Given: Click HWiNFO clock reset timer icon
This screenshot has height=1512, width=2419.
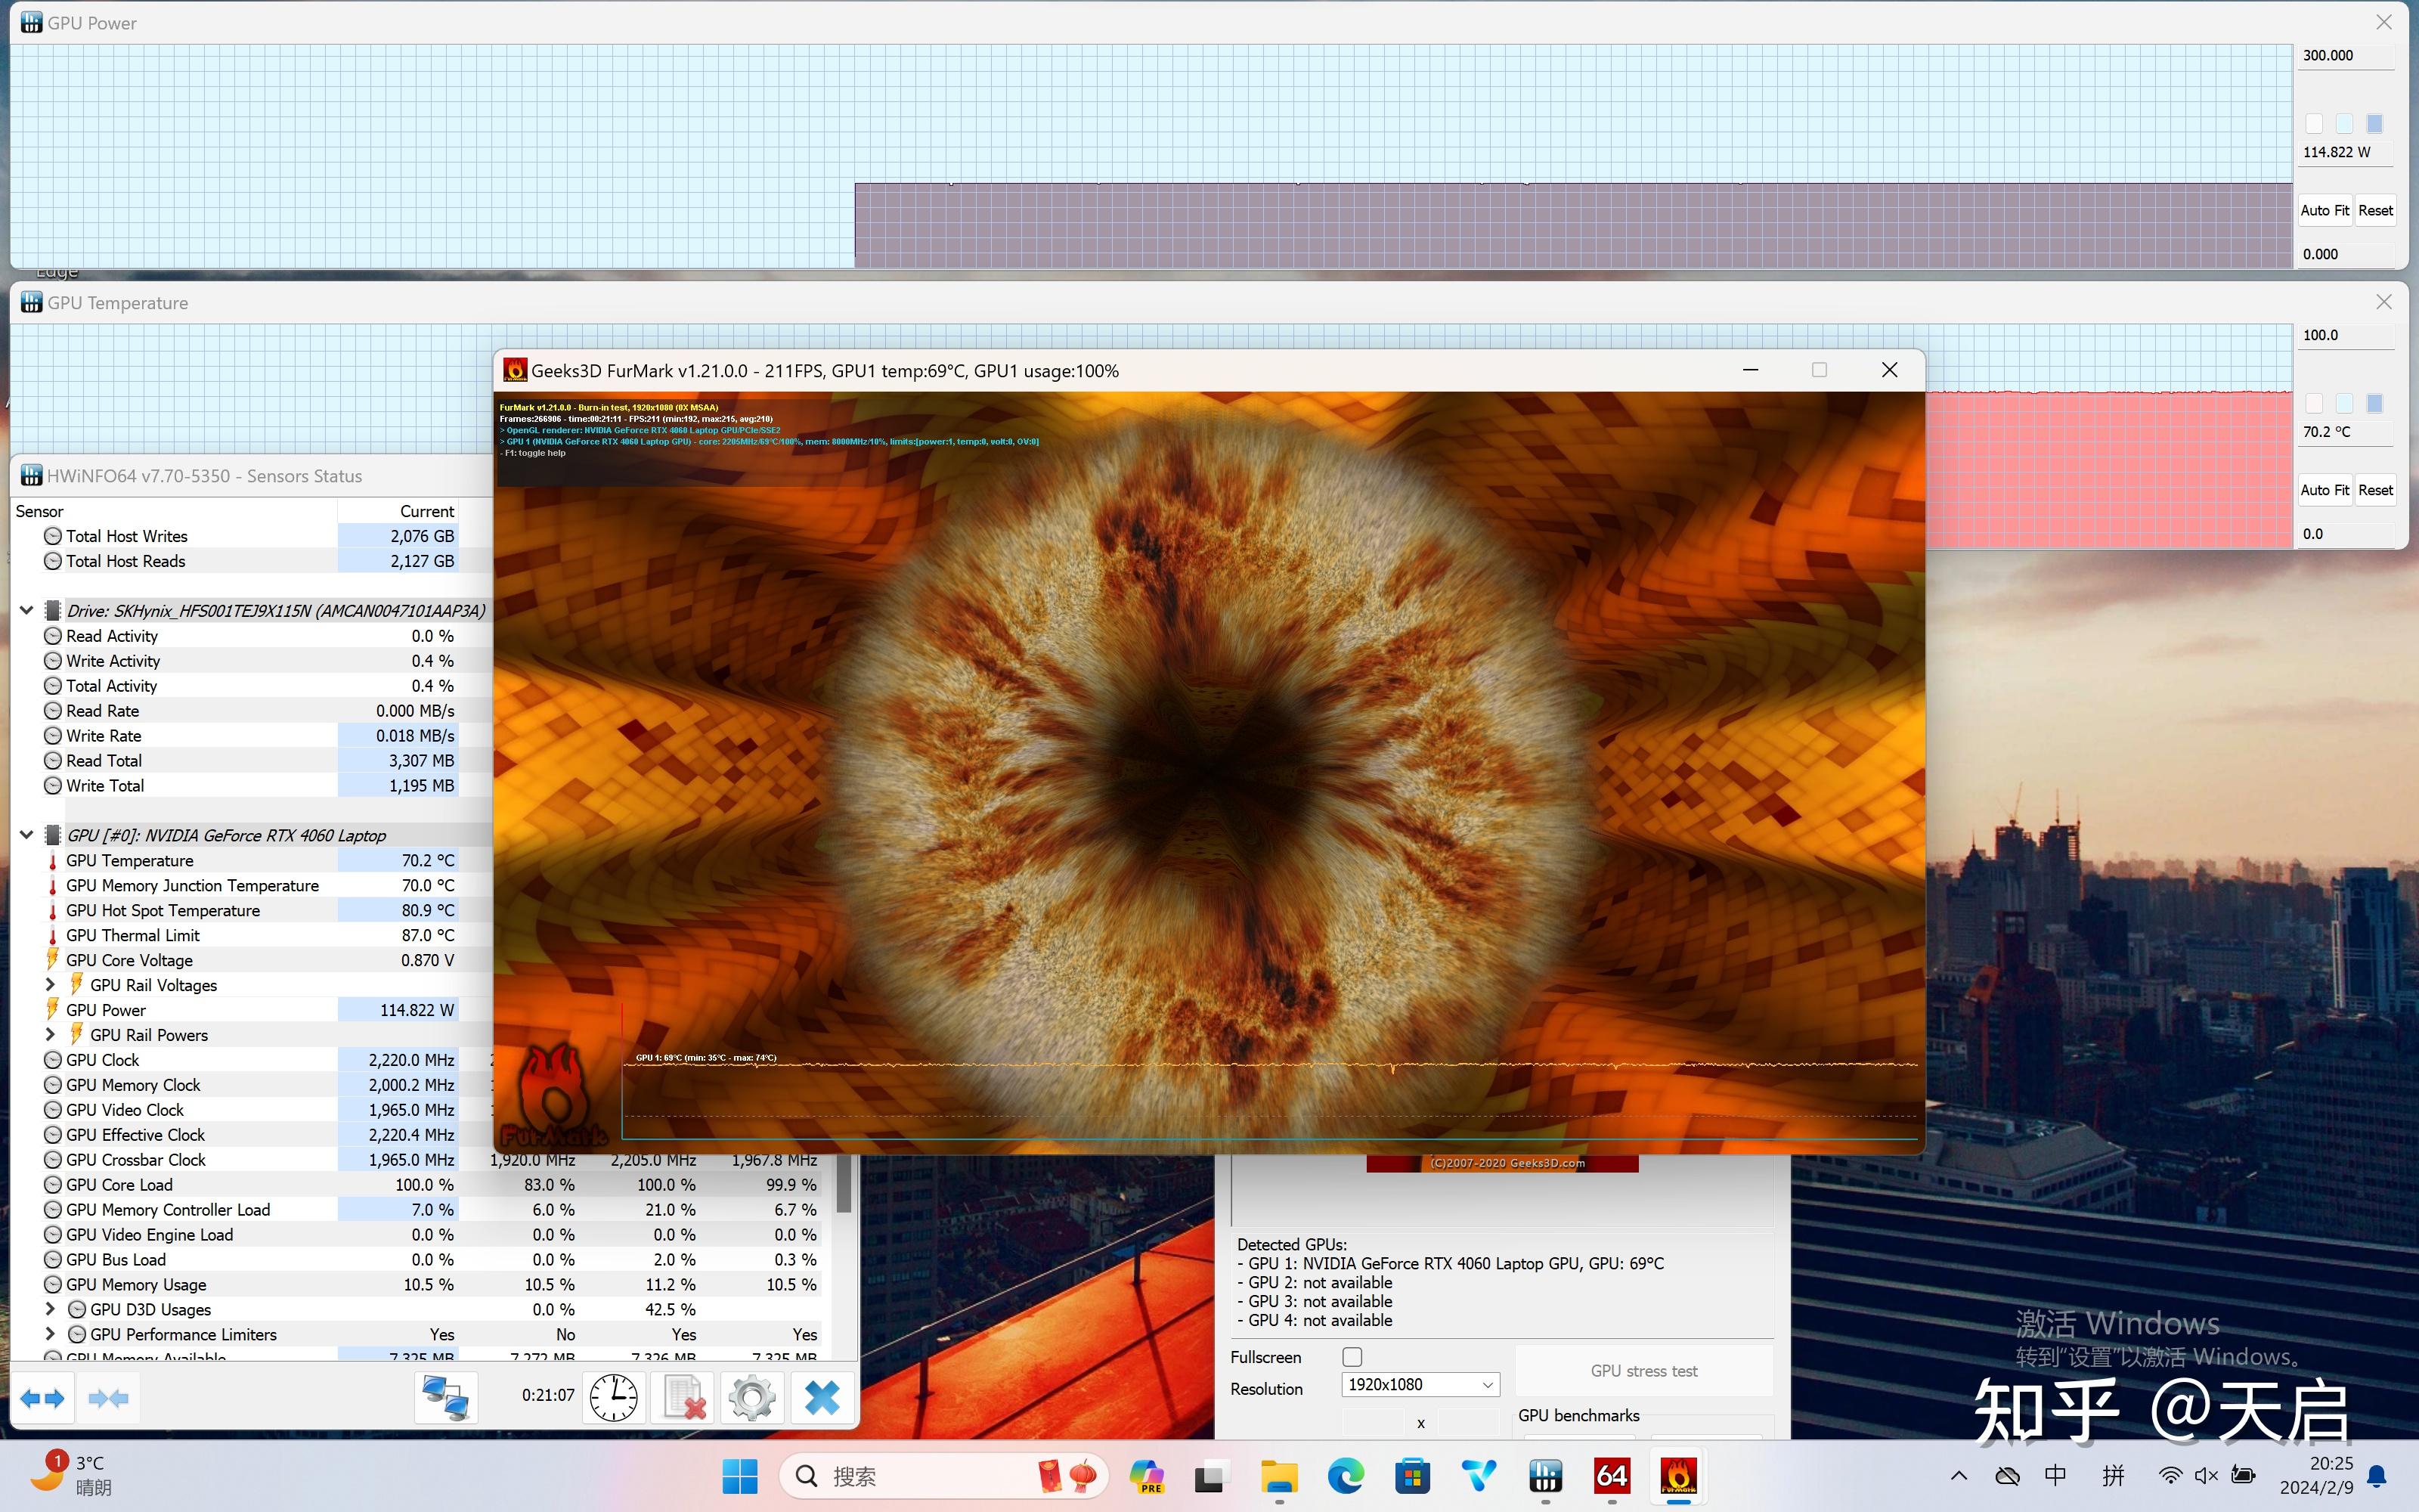Looking at the screenshot, I should (614, 1398).
